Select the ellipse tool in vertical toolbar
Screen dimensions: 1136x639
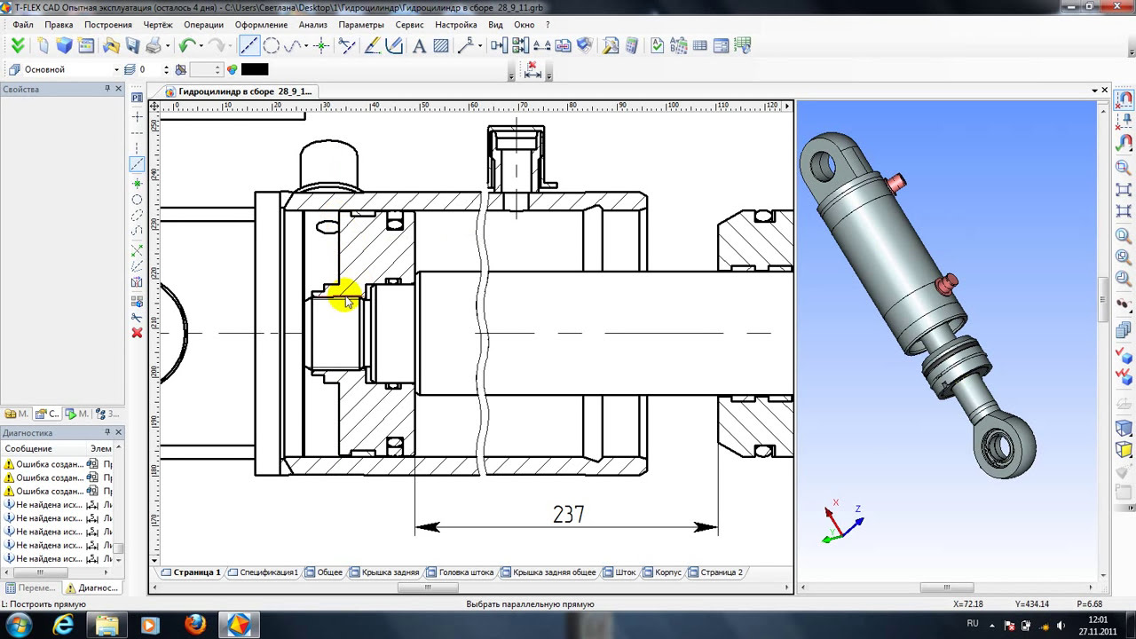coord(137,215)
